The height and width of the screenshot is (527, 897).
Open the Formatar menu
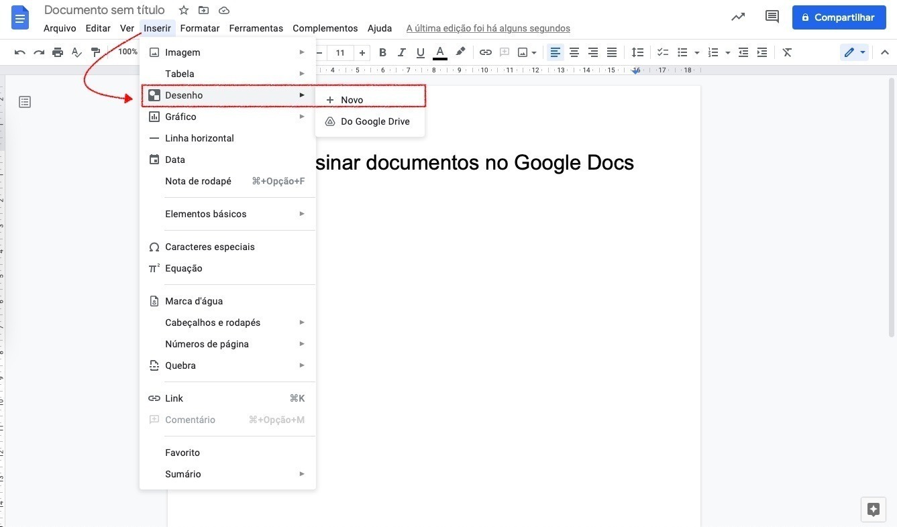[200, 28]
